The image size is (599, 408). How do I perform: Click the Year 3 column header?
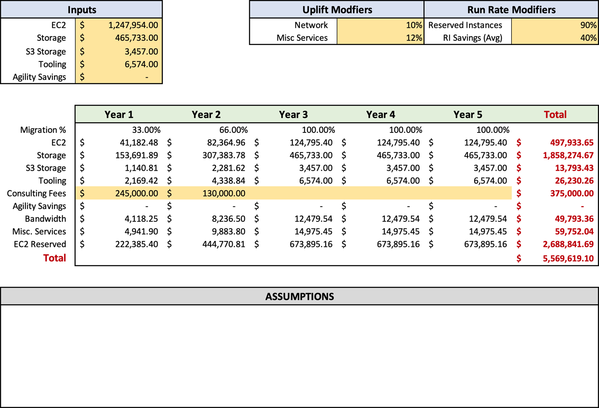tap(293, 114)
